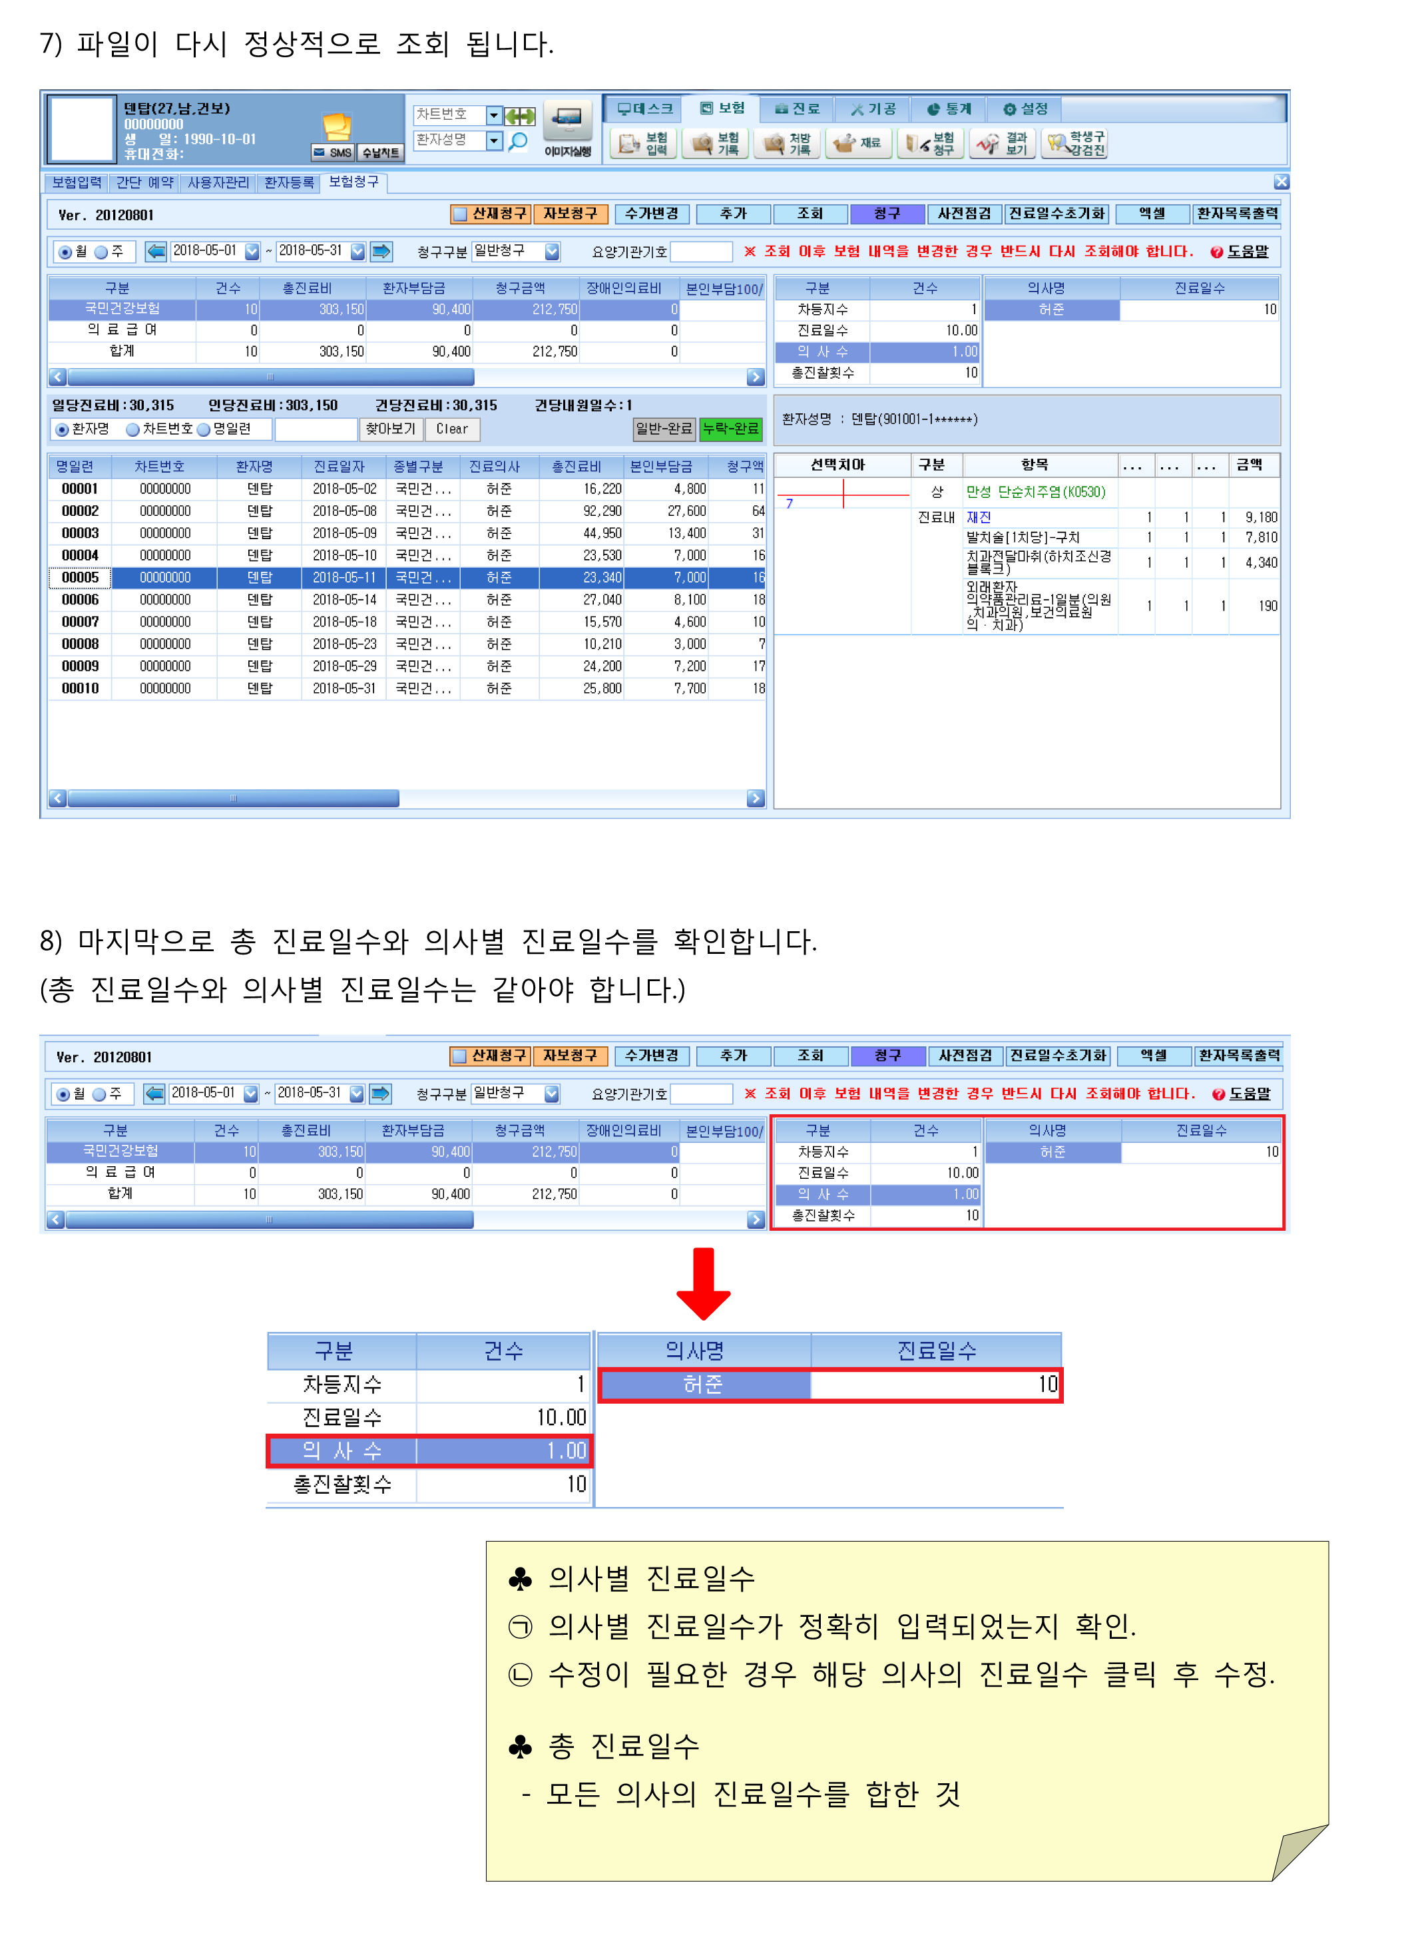This screenshot has height=1939, width=1412.
Task: Expand 청구구분 일반청구 dropdown in step 8
Action: [x=552, y=1094]
